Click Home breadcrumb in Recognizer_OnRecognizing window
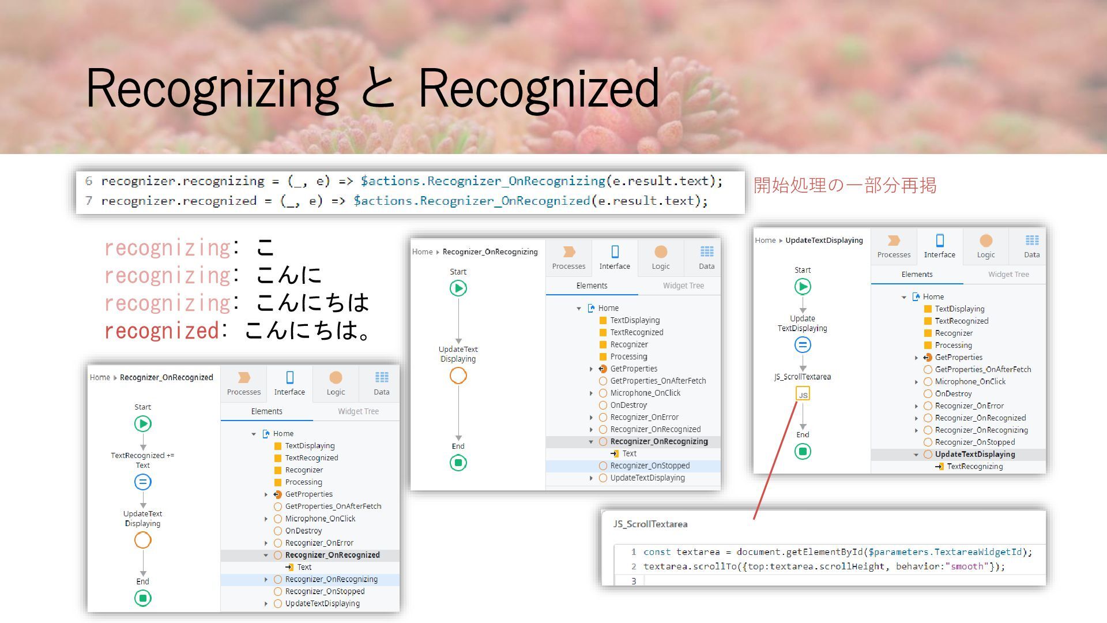Viewport: 1107px width, 623px height. 422,252
